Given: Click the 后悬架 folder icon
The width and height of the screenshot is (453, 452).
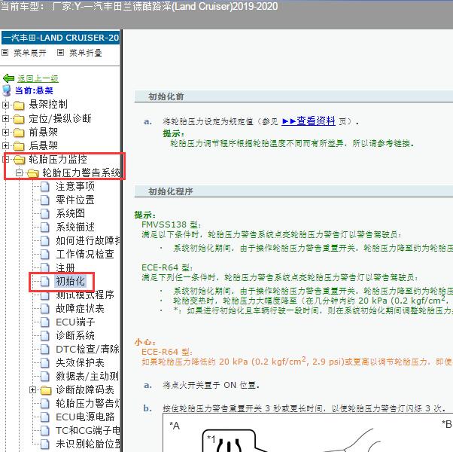Looking at the screenshot, I should [19, 146].
